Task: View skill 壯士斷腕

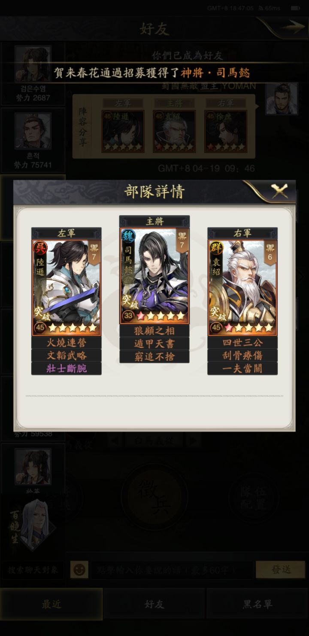Action: pyautogui.click(x=67, y=368)
